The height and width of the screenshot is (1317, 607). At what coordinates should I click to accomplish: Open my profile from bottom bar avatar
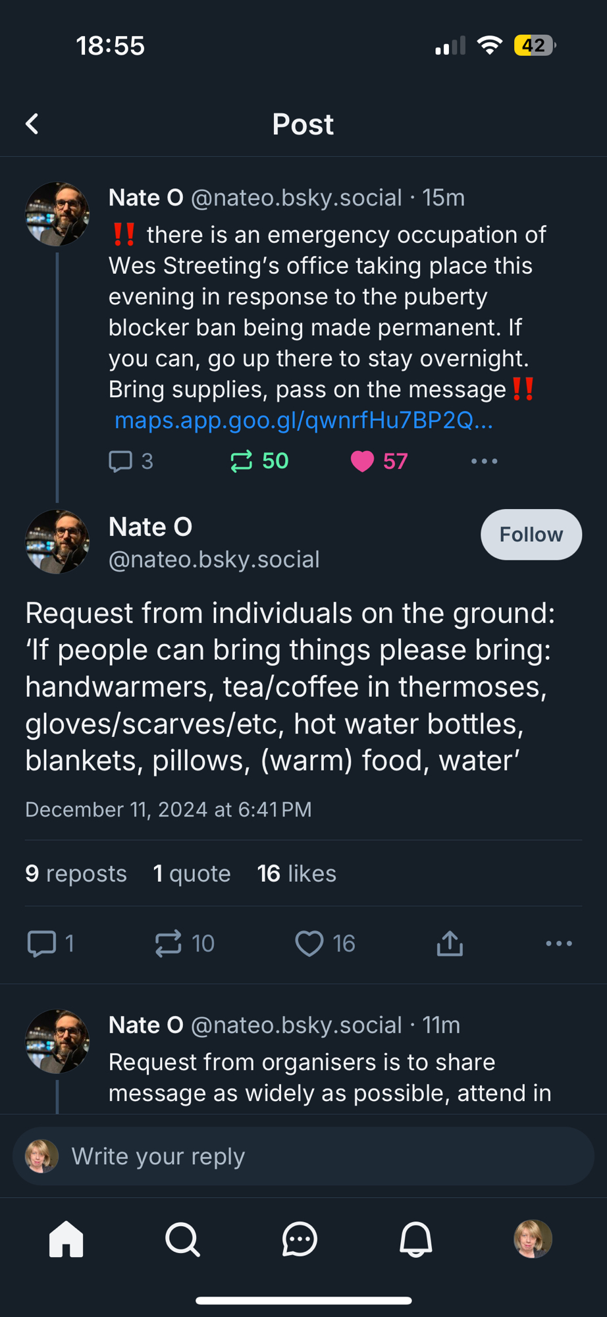tap(533, 1239)
